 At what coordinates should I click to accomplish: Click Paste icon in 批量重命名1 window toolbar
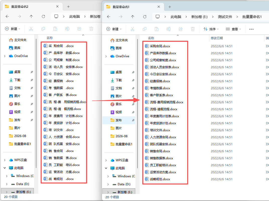click(157, 29)
